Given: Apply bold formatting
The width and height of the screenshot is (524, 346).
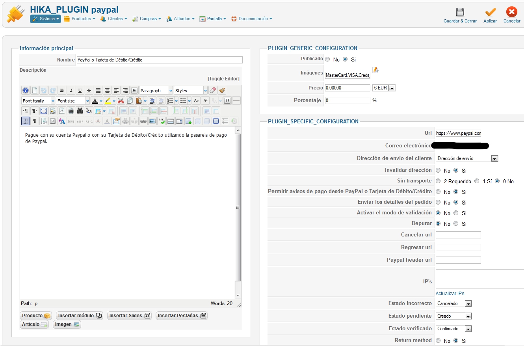Looking at the screenshot, I should [62, 90].
